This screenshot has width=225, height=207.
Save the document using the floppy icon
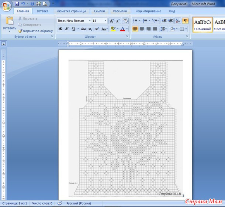point(17,4)
